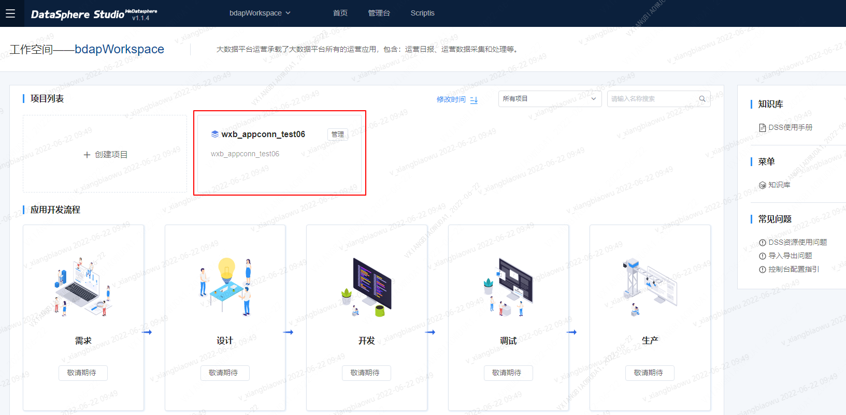Click the wxb_appconn_test06 project layers icon
This screenshot has height=415, width=846.
[215, 134]
